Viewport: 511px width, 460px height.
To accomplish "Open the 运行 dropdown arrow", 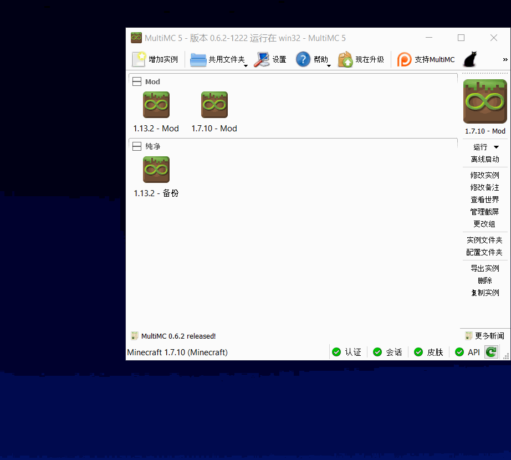I will 497,147.
